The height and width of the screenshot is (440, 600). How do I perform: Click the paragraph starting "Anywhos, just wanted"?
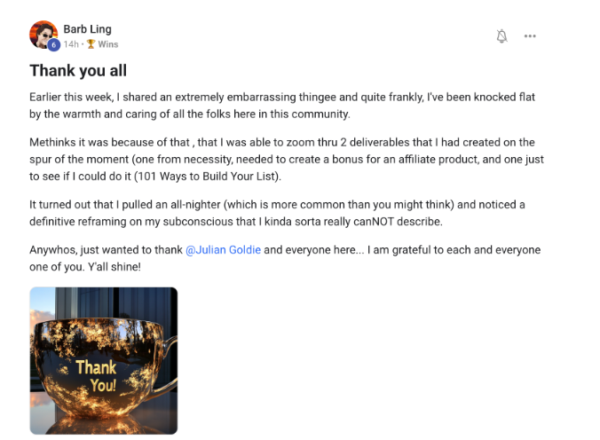[284, 257]
